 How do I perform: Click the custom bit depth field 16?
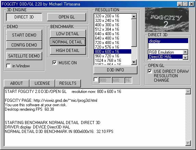point(128,80)
